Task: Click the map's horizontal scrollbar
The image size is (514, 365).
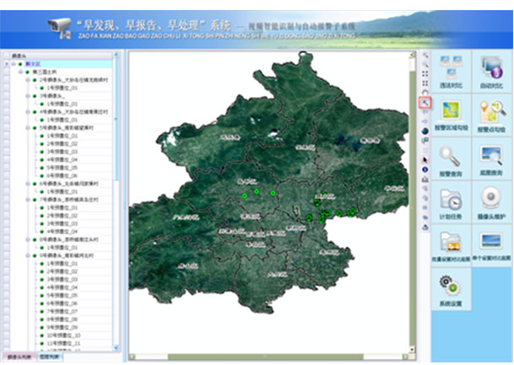Action: point(270,357)
